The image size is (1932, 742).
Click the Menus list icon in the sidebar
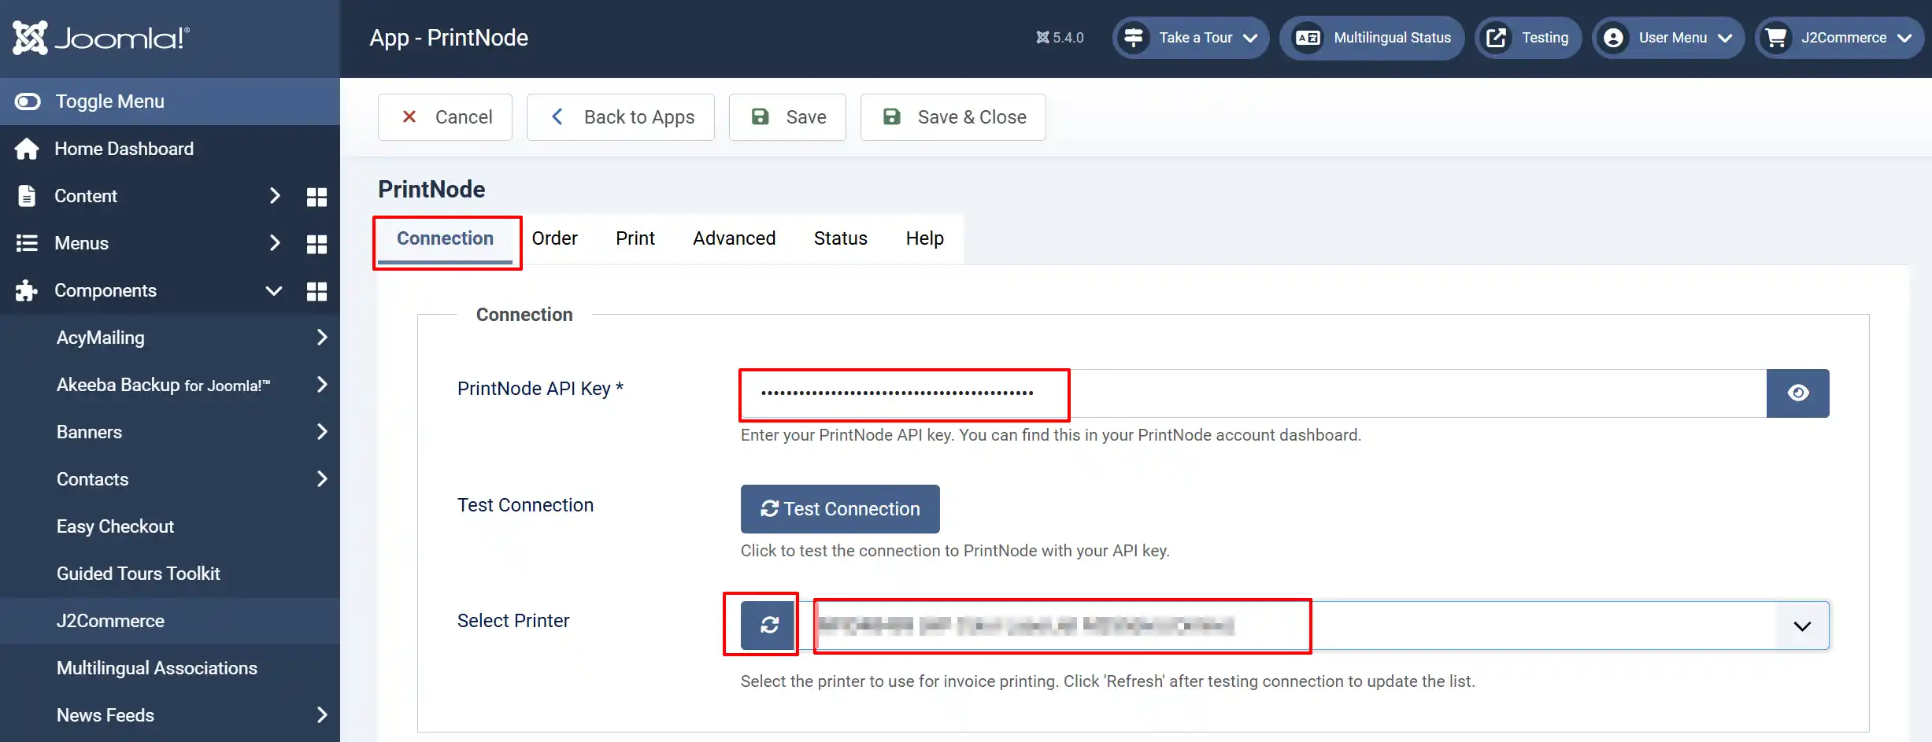coord(27,243)
